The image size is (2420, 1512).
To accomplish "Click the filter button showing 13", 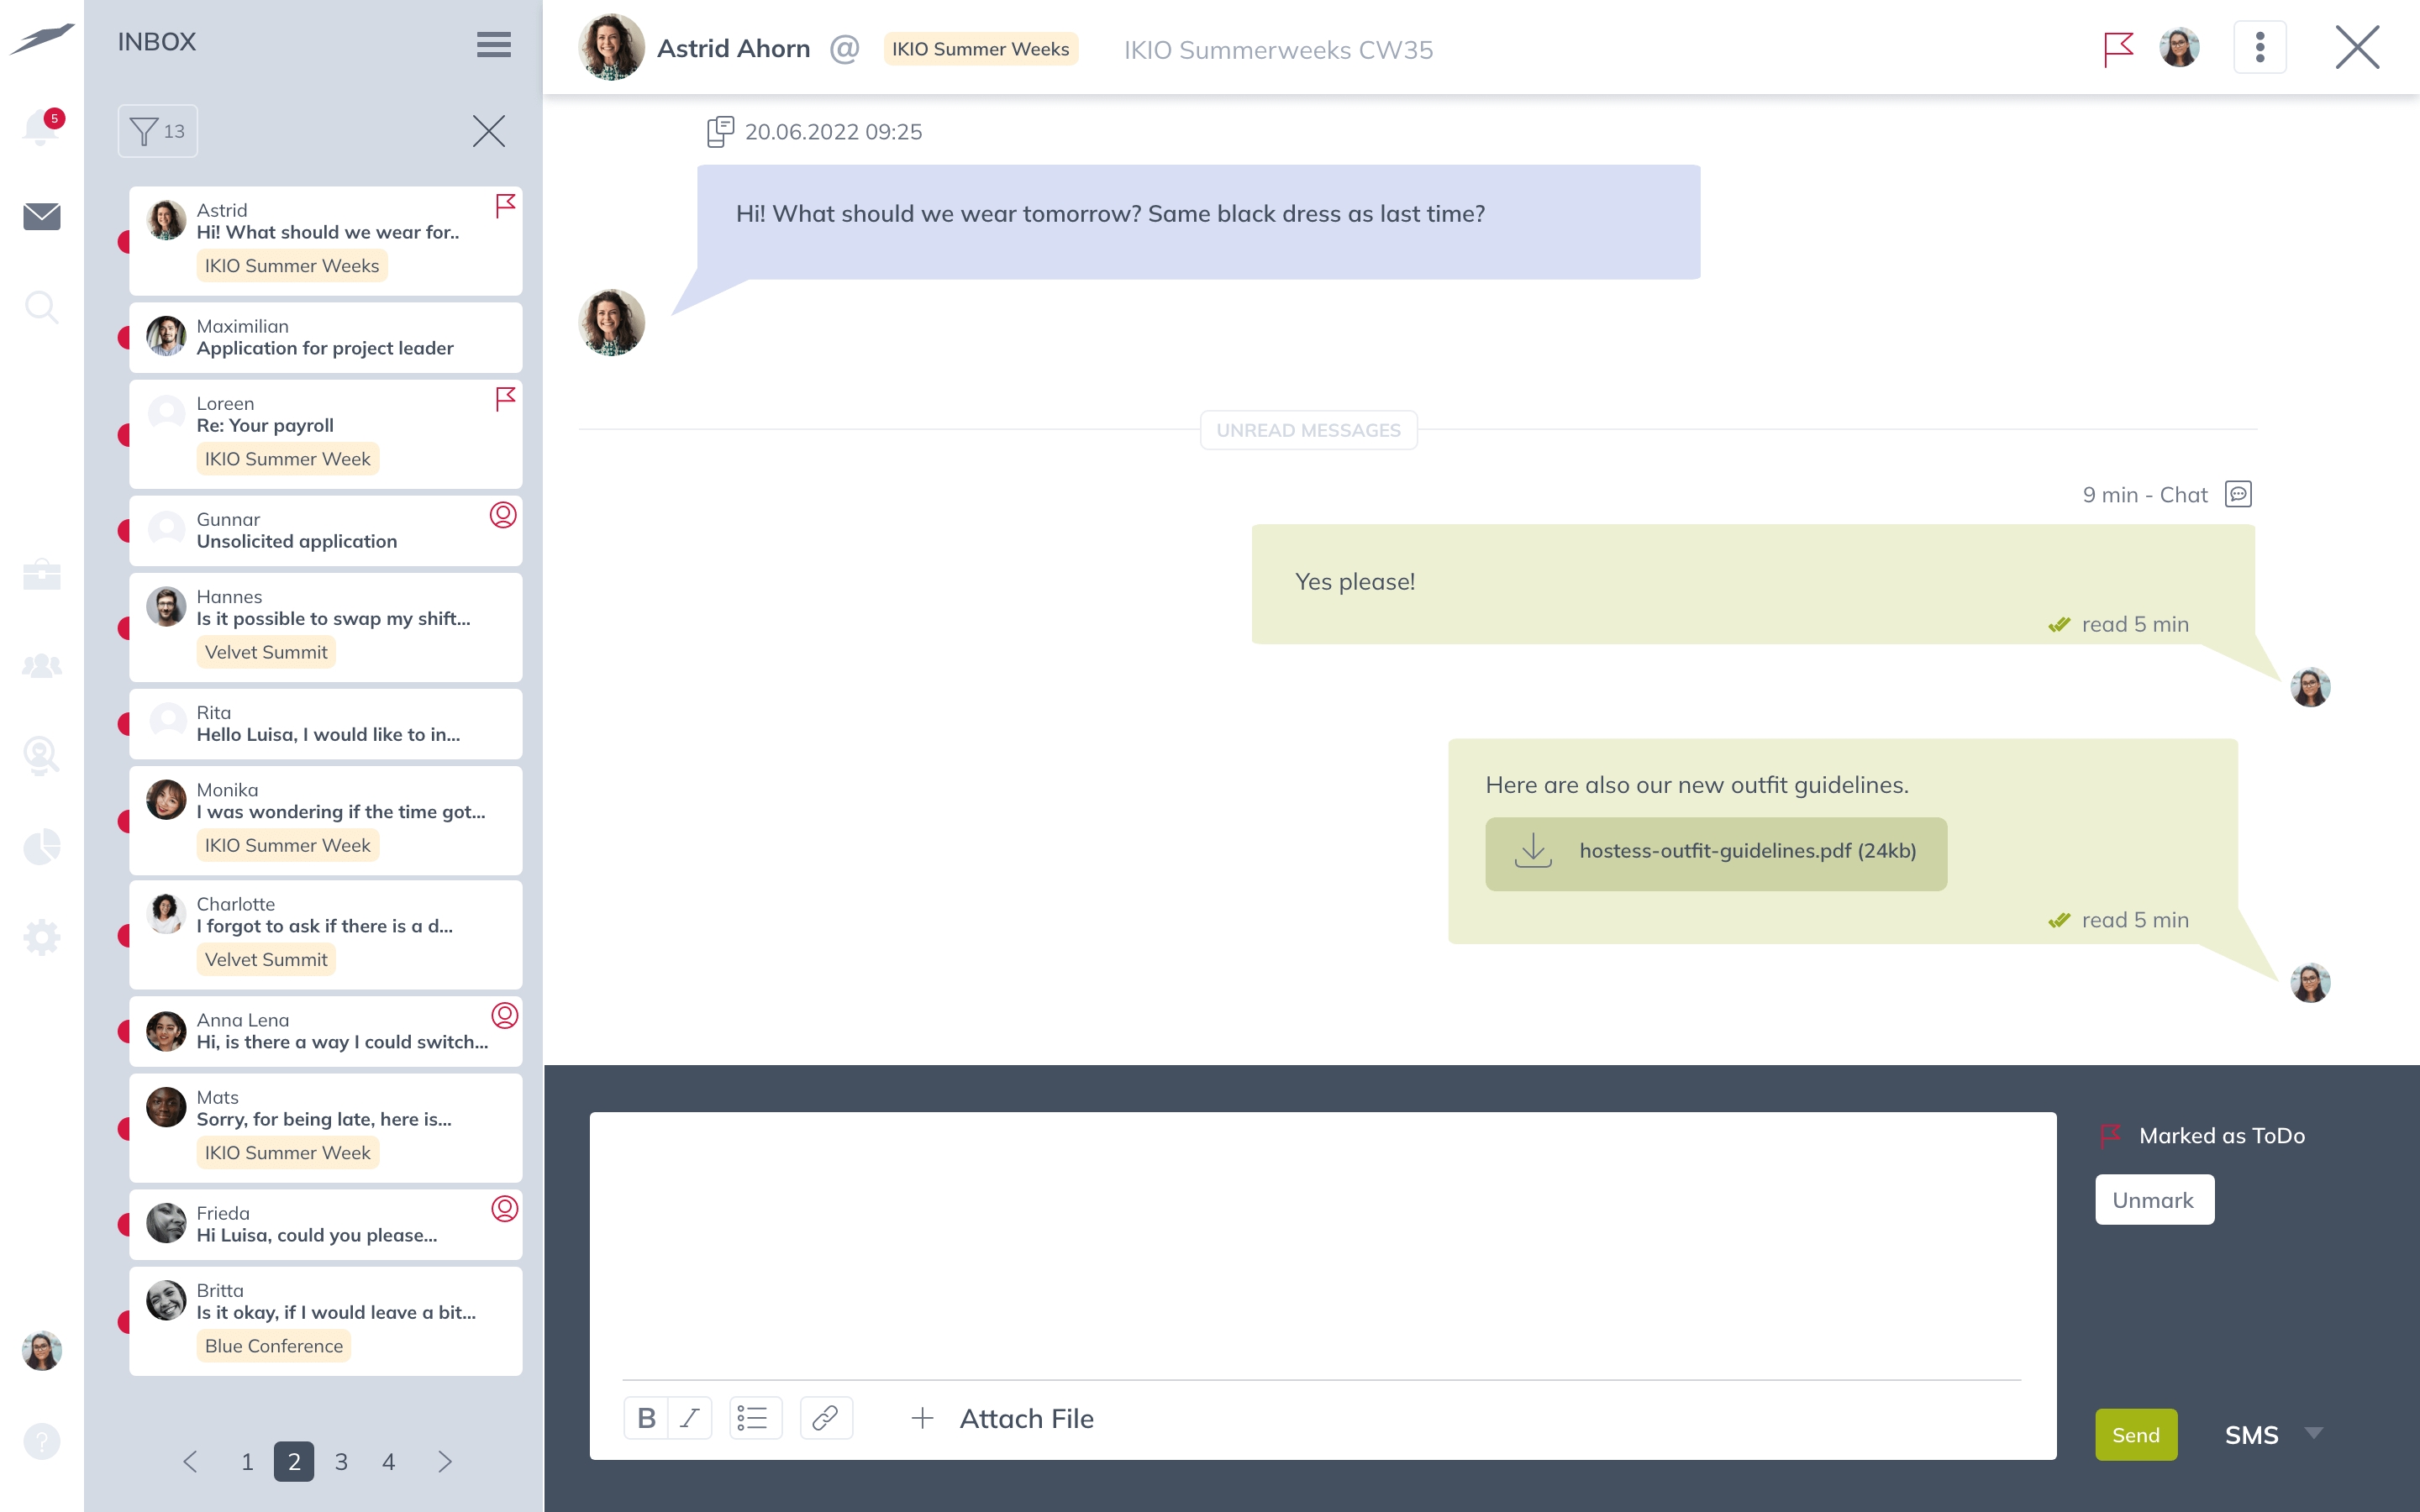I will click(x=158, y=131).
